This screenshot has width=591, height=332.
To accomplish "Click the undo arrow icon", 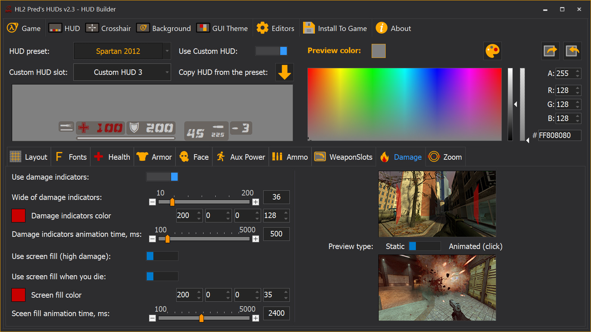I will coord(572,51).
